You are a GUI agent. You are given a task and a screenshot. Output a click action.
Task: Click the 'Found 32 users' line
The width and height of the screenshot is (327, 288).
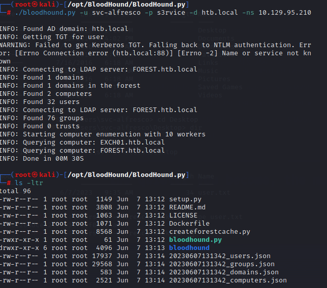click(x=51, y=102)
